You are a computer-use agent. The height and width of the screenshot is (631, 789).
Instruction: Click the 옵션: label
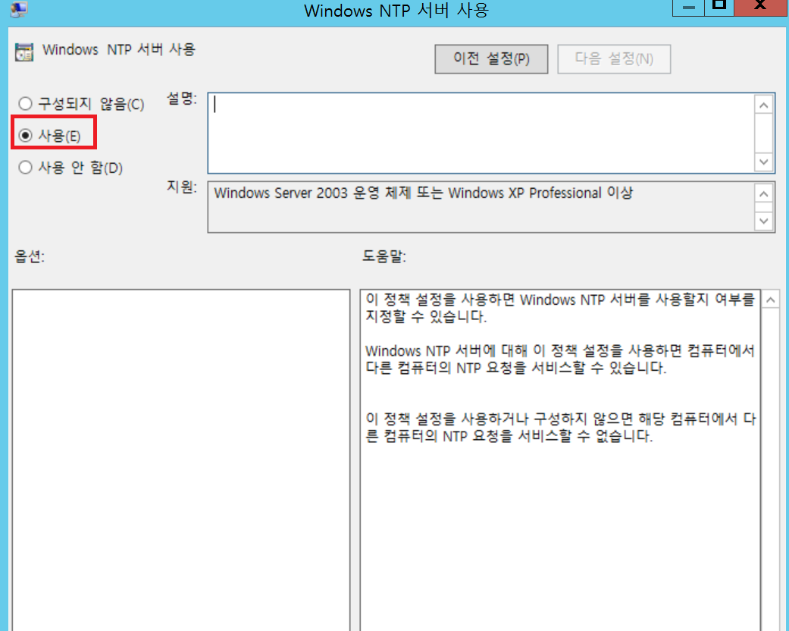(30, 257)
